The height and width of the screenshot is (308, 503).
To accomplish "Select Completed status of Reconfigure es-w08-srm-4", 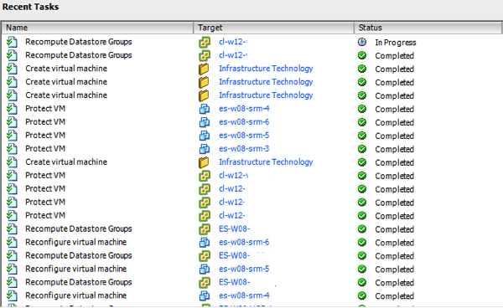I will pyautogui.click(x=395, y=296).
